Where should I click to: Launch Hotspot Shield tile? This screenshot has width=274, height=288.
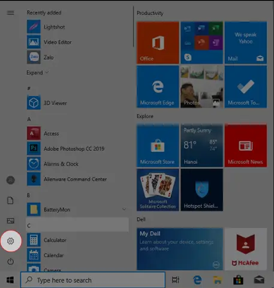(201, 190)
